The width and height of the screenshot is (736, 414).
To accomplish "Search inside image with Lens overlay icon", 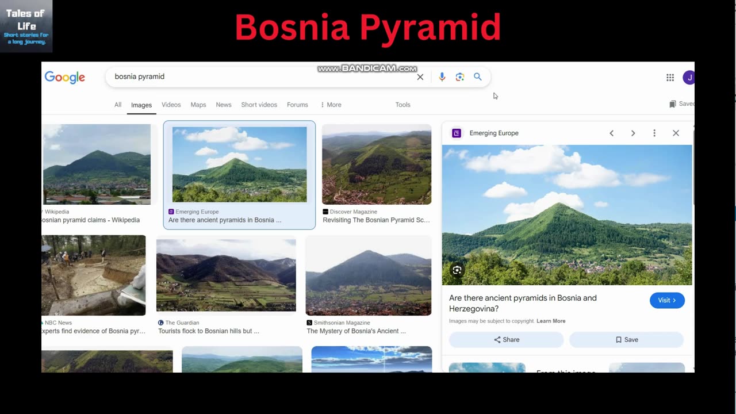I will click(457, 270).
